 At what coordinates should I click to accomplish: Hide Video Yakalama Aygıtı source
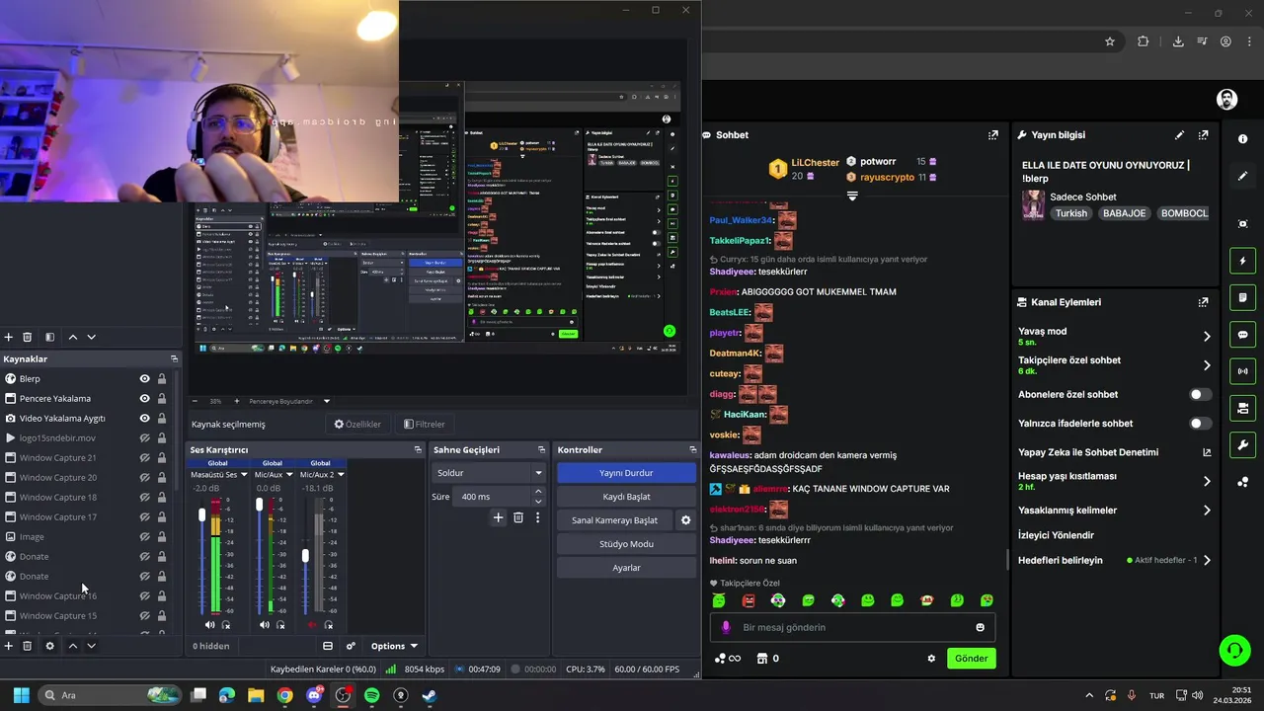pos(144,419)
